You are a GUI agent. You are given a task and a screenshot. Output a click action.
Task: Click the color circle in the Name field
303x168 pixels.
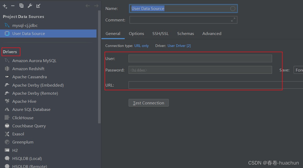click(233, 9)
